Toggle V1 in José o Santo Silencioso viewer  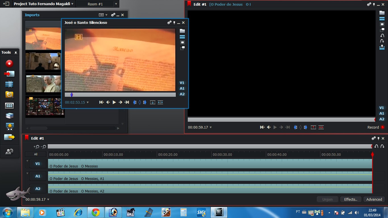(182, 83)
